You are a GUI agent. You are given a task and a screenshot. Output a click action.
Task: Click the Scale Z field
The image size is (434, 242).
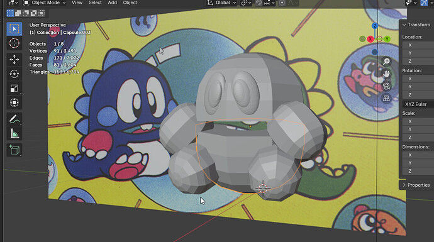[418, 138]
